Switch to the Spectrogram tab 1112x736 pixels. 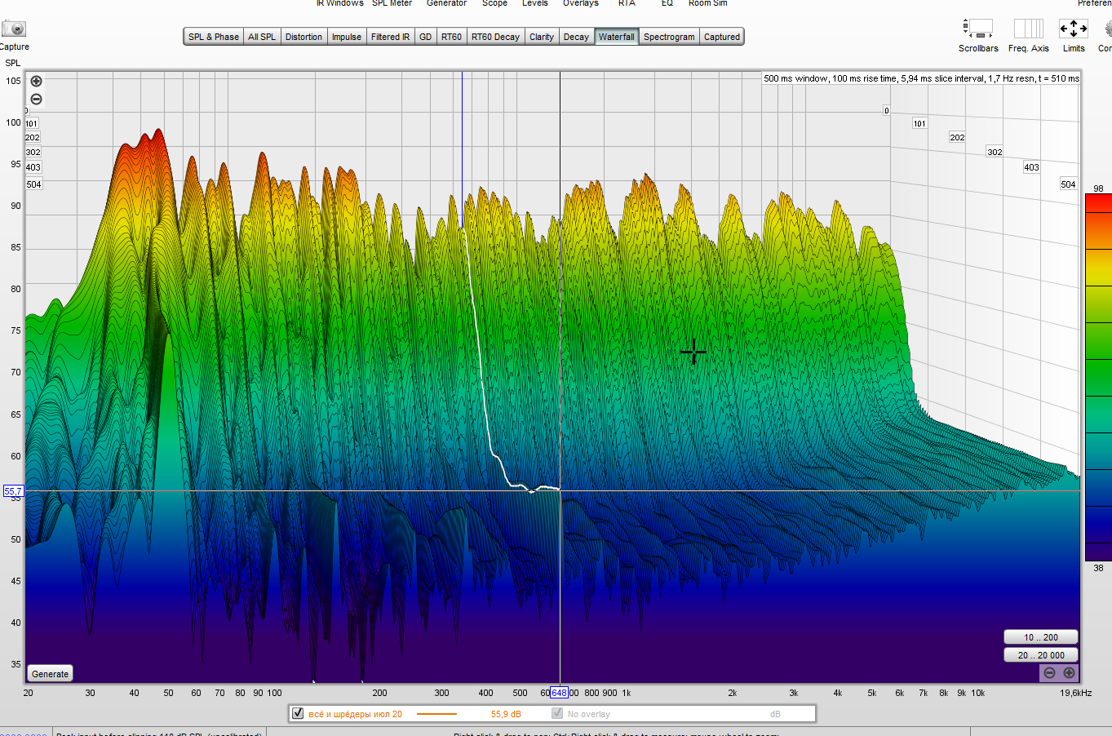pyautogui.click(x=668, y=37)
